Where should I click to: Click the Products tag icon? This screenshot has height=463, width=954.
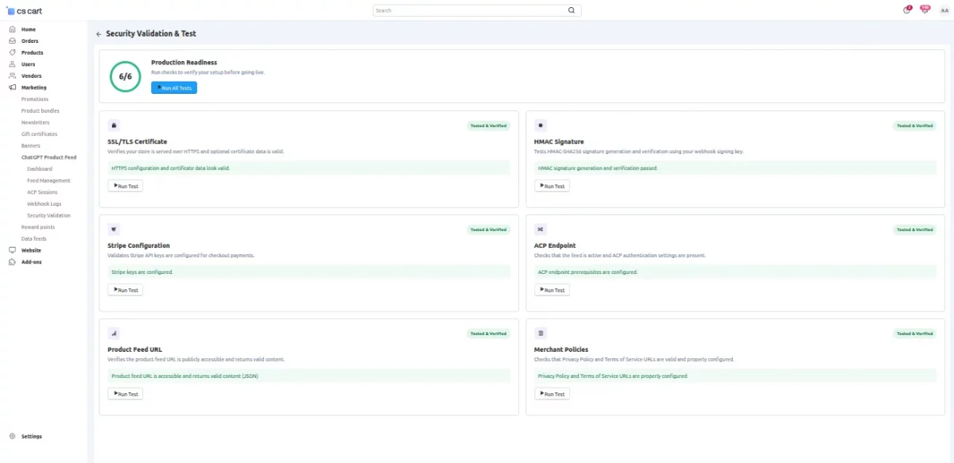tap(12, 52)
